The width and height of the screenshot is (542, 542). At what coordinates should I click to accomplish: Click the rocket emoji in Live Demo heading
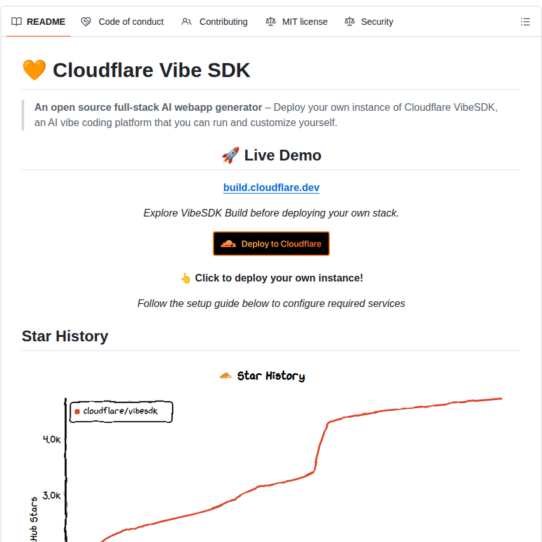[x=230, y=154]
